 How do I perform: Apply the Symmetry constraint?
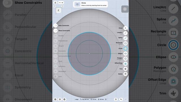(x=55, y=66)
